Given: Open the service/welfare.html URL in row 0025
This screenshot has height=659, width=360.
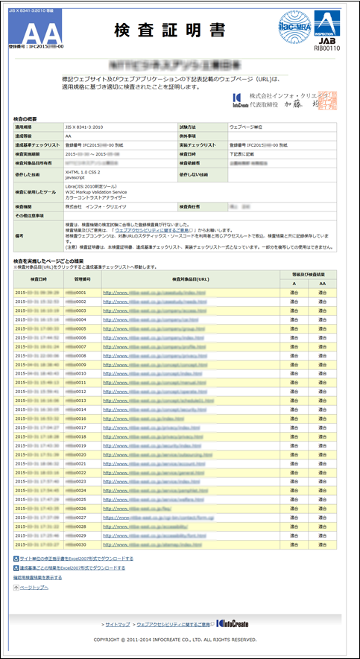Looking at the screenshot, I should tap(155, 500).
